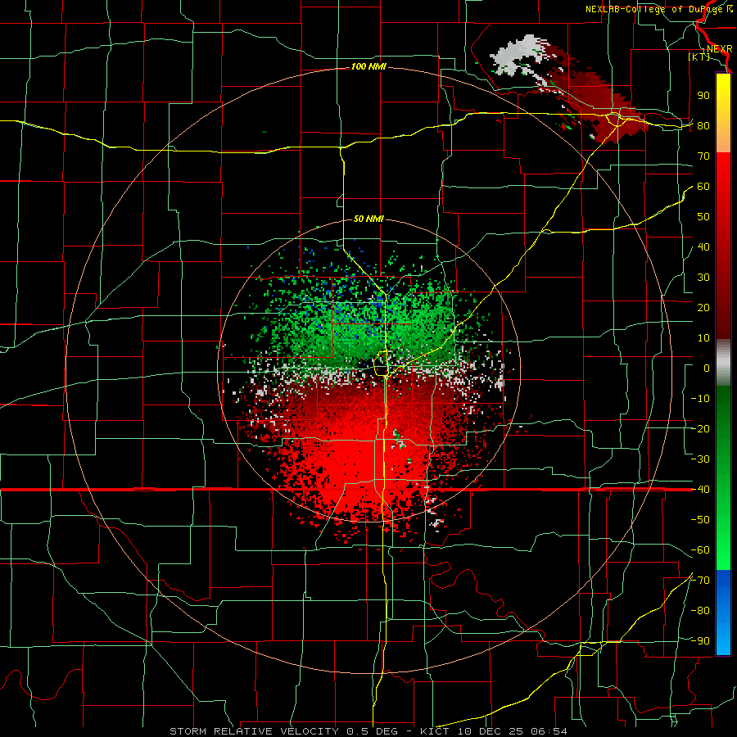The width and height of the screenshot is (737, 737).
Task: Select the positive 10 scale label
Action: [x=703, y=338]
